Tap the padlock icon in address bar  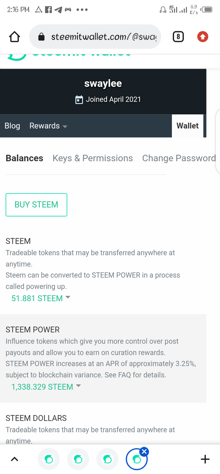click(41, 37)
